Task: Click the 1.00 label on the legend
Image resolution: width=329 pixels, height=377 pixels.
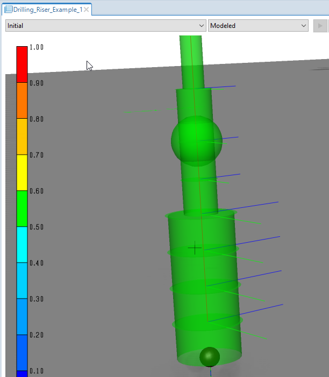Action: pos(36,47)
